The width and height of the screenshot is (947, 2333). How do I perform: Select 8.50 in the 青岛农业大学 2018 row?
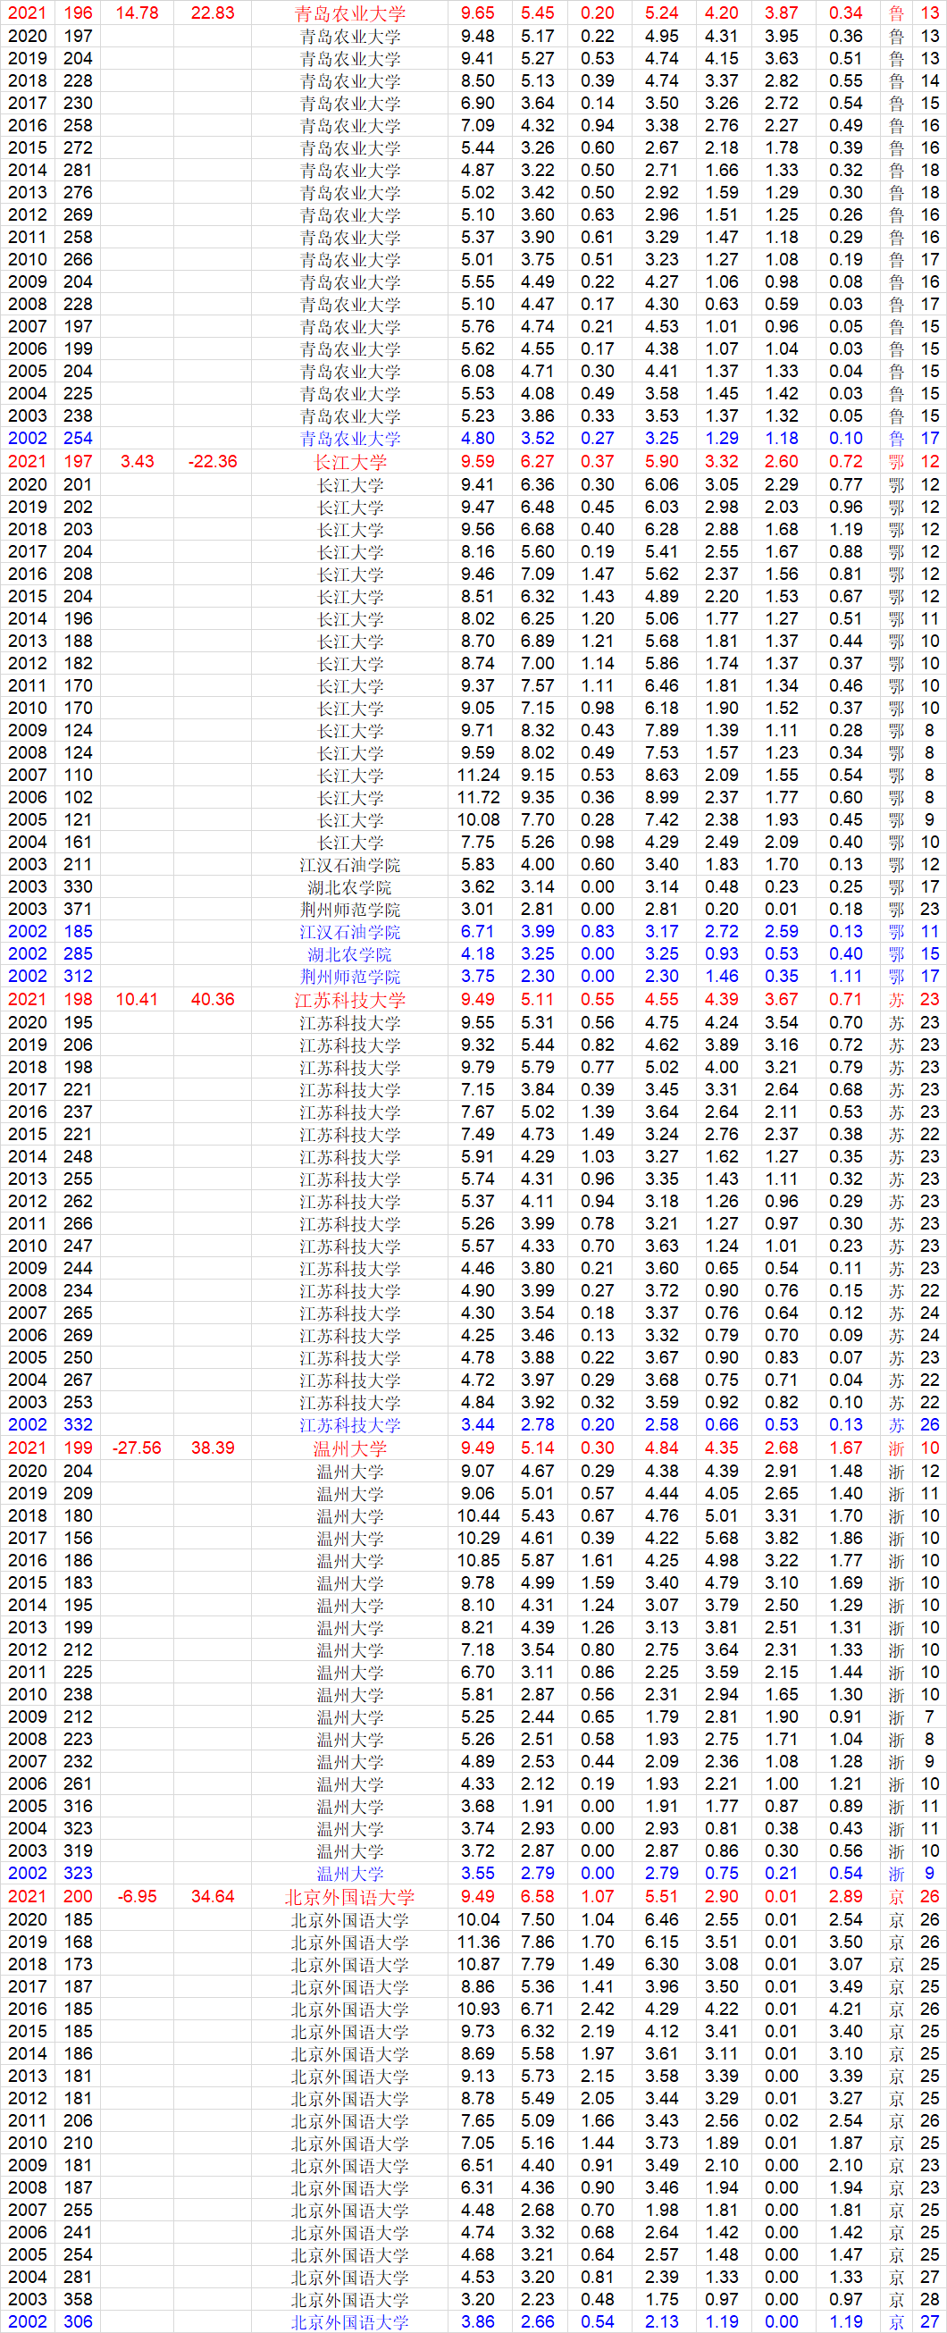click(478, 80)
